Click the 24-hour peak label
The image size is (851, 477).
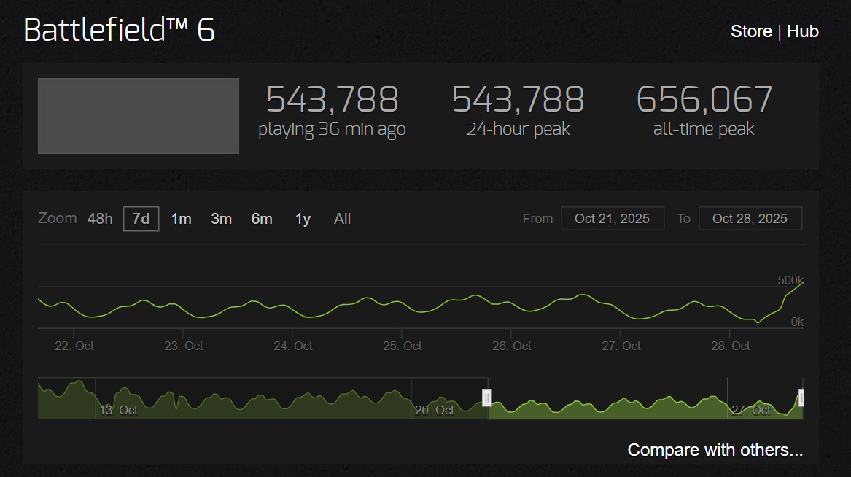pos(518,129)
